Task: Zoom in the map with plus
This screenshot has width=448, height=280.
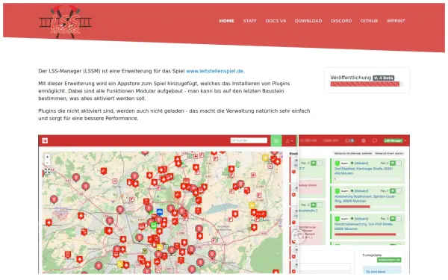Action: pos(48,157)
